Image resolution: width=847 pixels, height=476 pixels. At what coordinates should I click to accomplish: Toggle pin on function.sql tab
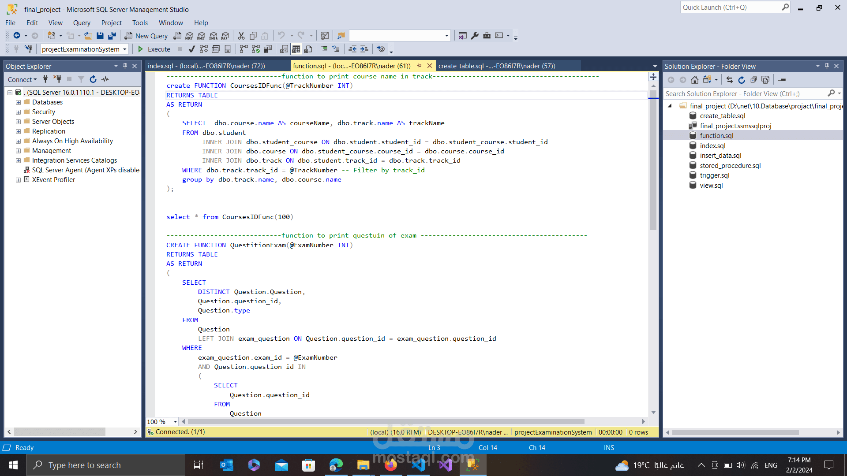420,66
